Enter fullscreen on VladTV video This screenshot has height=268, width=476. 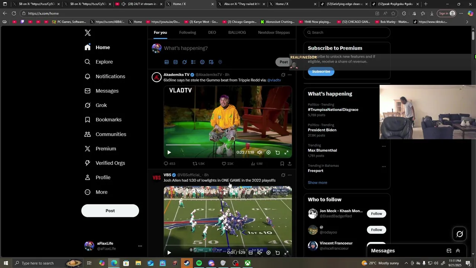(286, 152)
